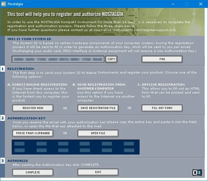Open the FAQ
This screenshot has width=208, height=181.
[162, 59]
